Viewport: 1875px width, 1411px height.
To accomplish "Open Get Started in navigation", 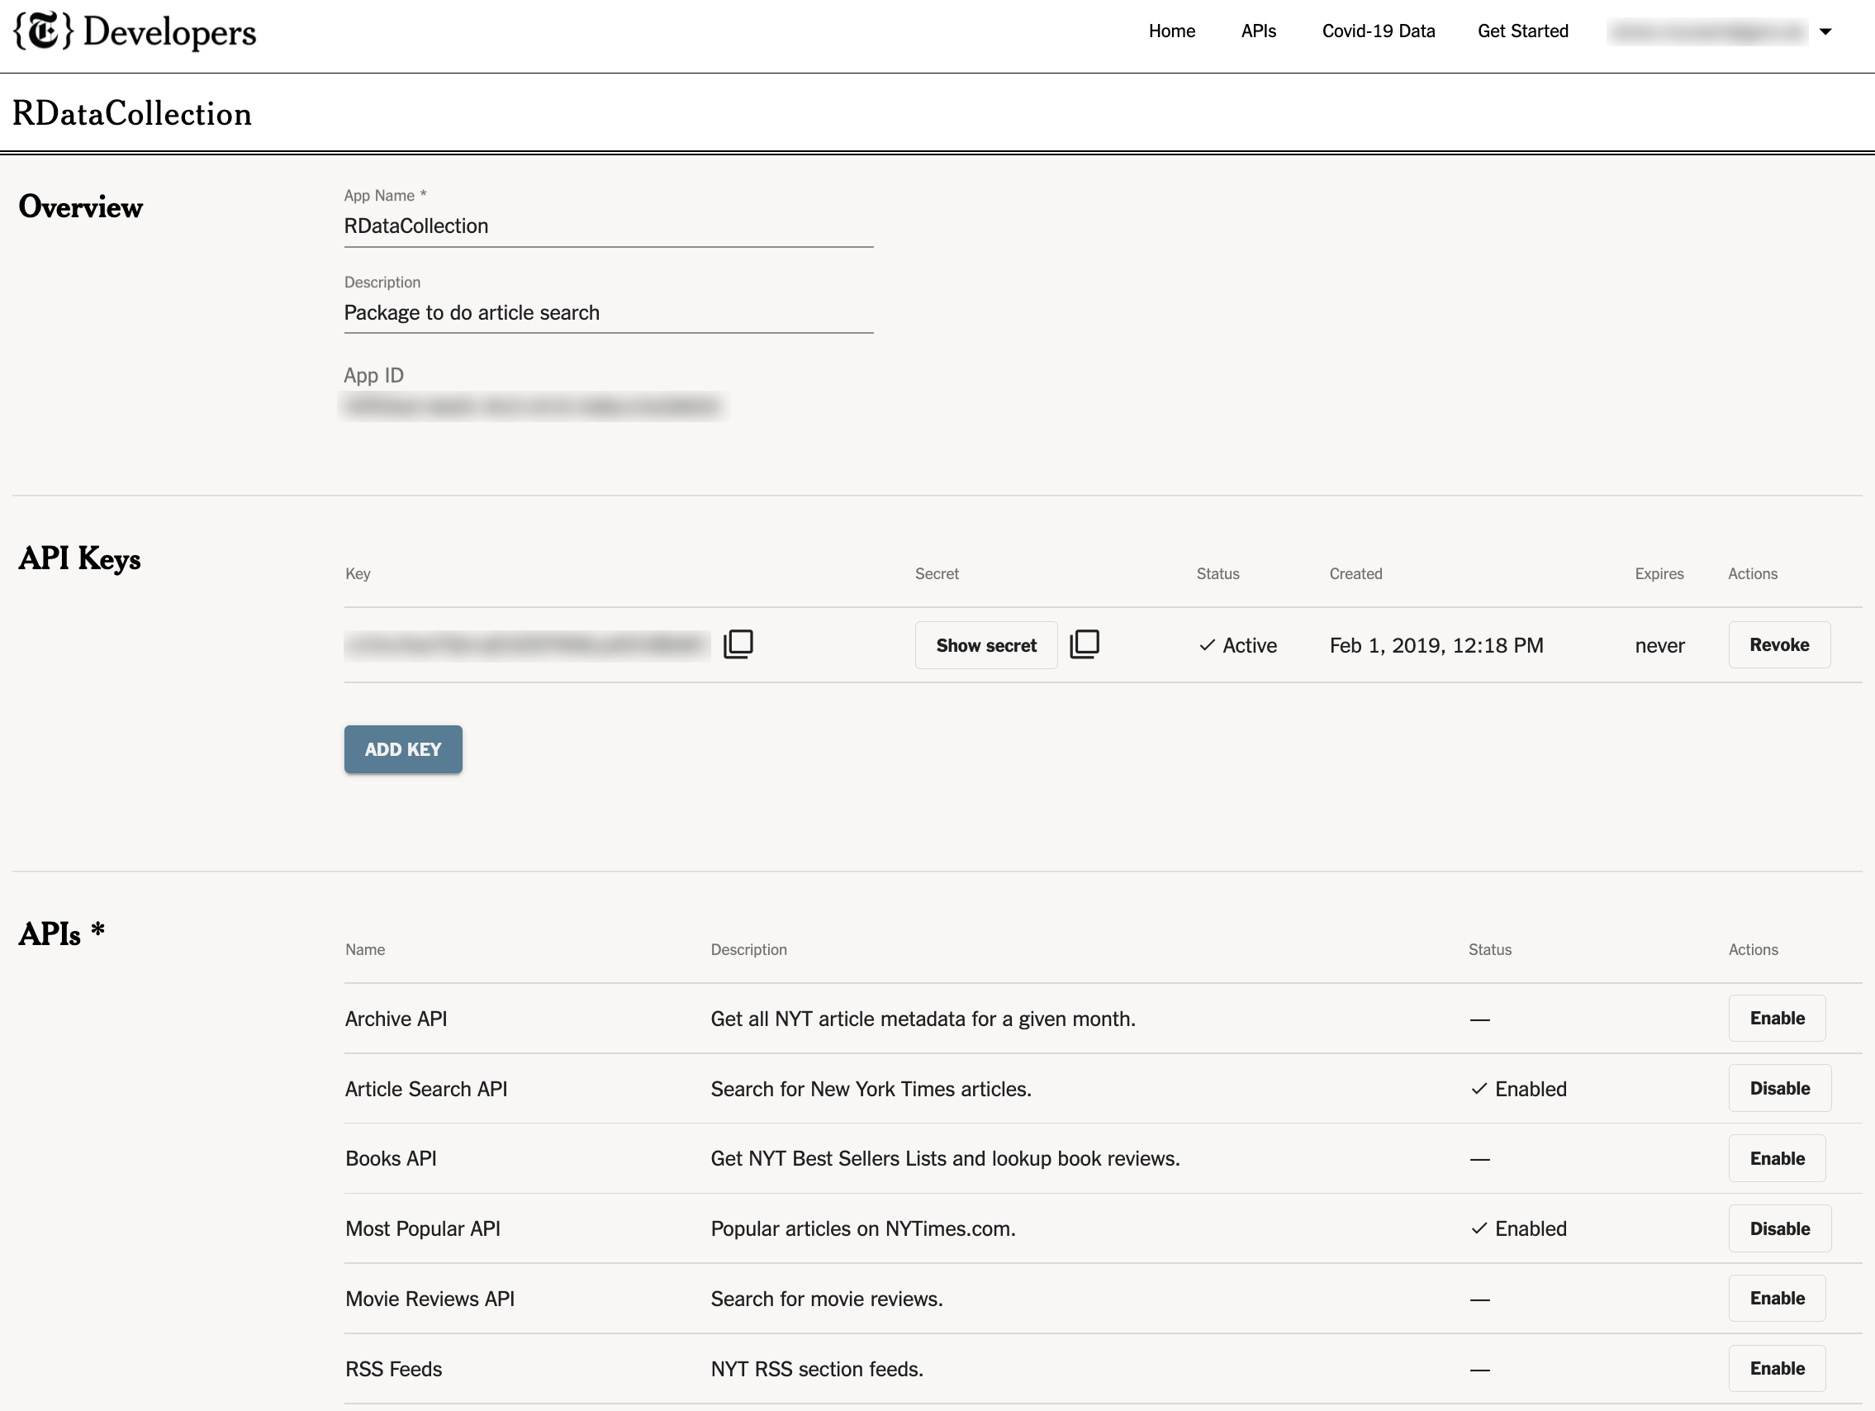I will click(x=1522, y=31).
